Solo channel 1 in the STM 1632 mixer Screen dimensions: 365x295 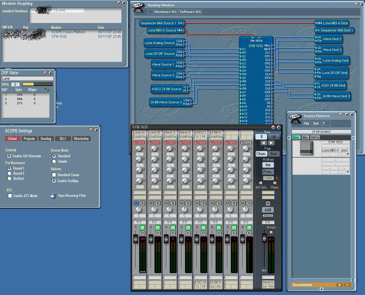click(142, 203)
